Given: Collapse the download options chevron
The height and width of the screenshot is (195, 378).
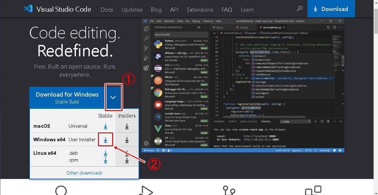Looking at the screenshot, I should coord(113,97).
